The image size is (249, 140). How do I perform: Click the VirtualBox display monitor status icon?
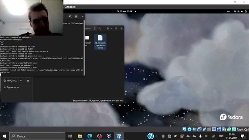[x=214, y=129]
